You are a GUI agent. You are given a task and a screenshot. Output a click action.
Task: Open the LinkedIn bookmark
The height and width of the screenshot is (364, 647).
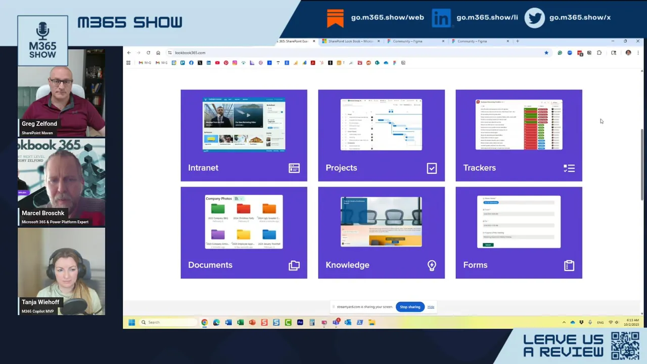(209, 63)
